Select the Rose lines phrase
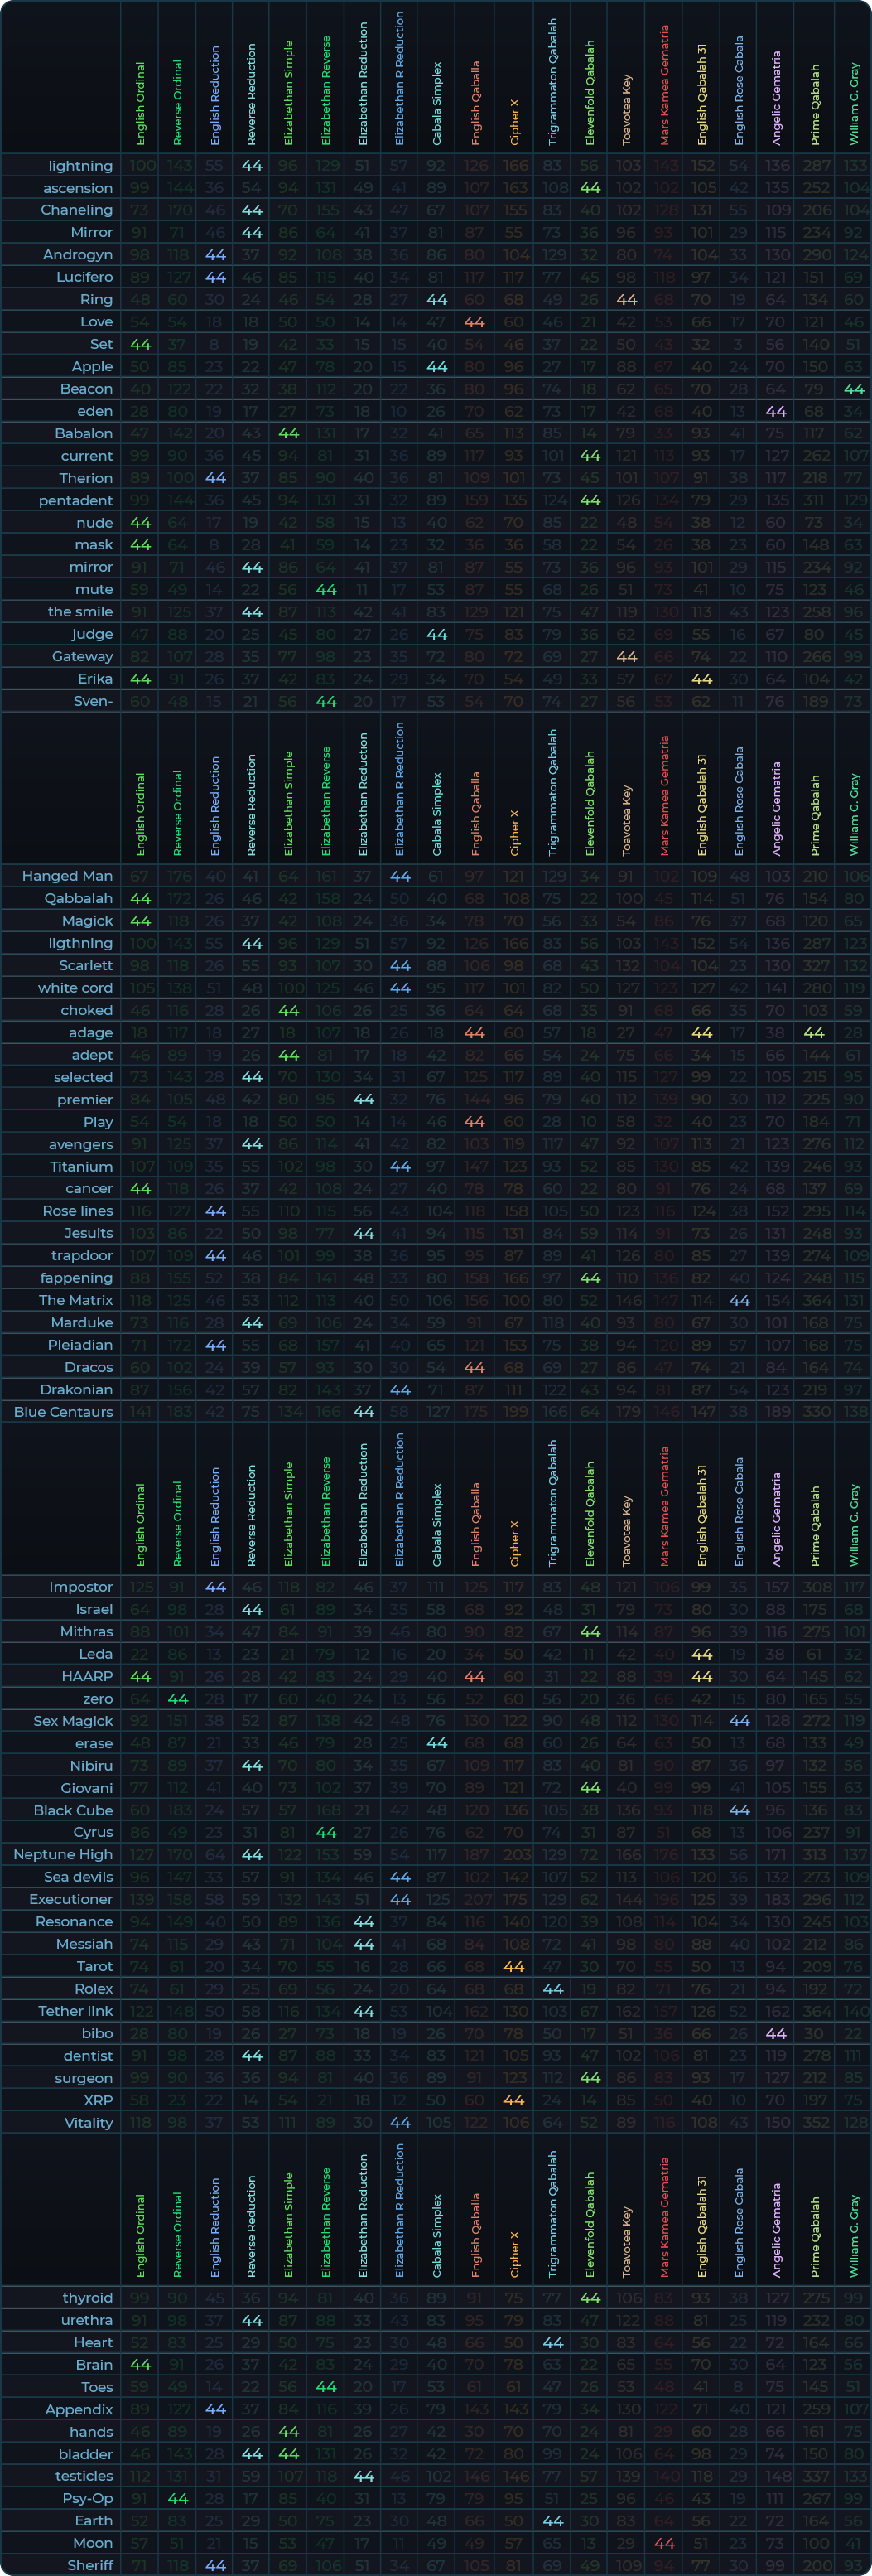872x2576 pixels. pos(77,1211)
